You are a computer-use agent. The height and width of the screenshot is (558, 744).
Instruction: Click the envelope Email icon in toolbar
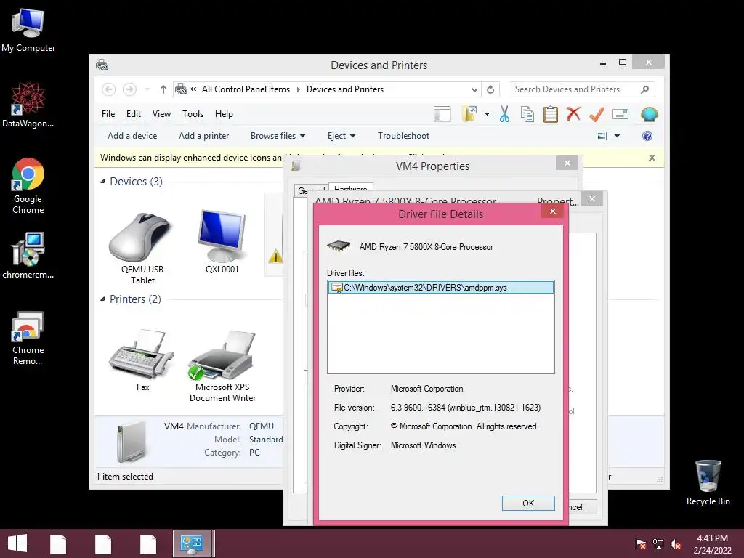[620, 114]
